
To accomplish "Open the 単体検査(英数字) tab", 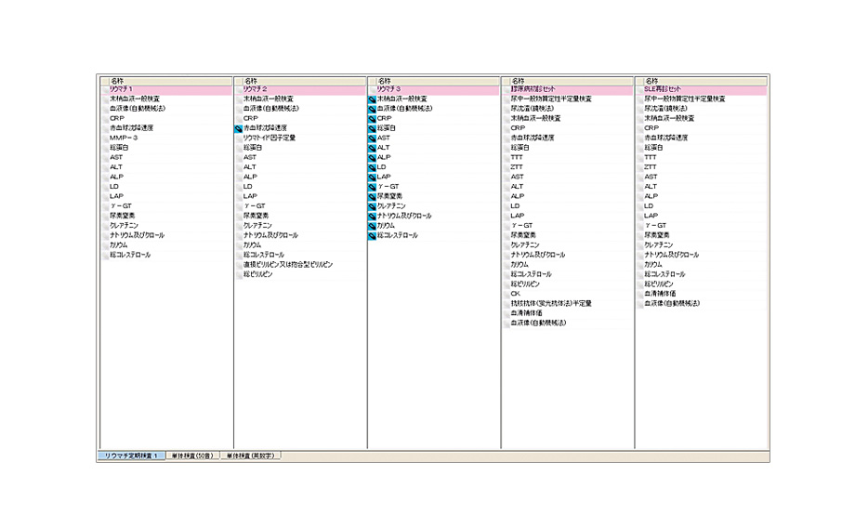I will click(x=251, y=456).
